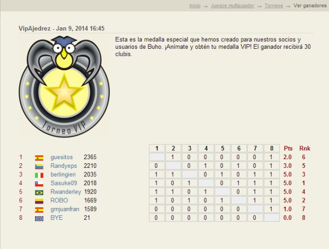This screenshot has width=329, height=249.
Task: Open player gmjuanfran profile
Action: [65, 209]
